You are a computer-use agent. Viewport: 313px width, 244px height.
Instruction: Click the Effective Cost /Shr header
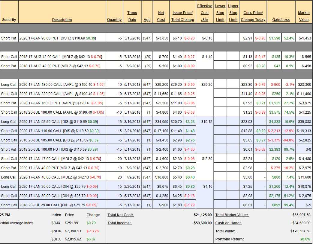205,13
